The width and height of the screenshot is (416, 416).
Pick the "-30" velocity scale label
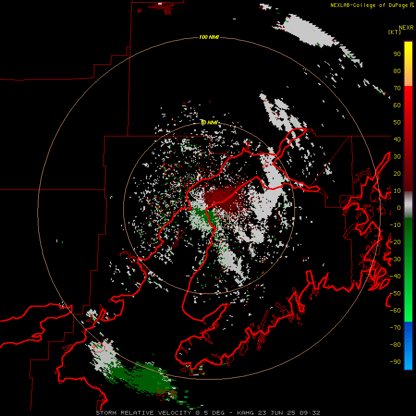pos(395,259)
